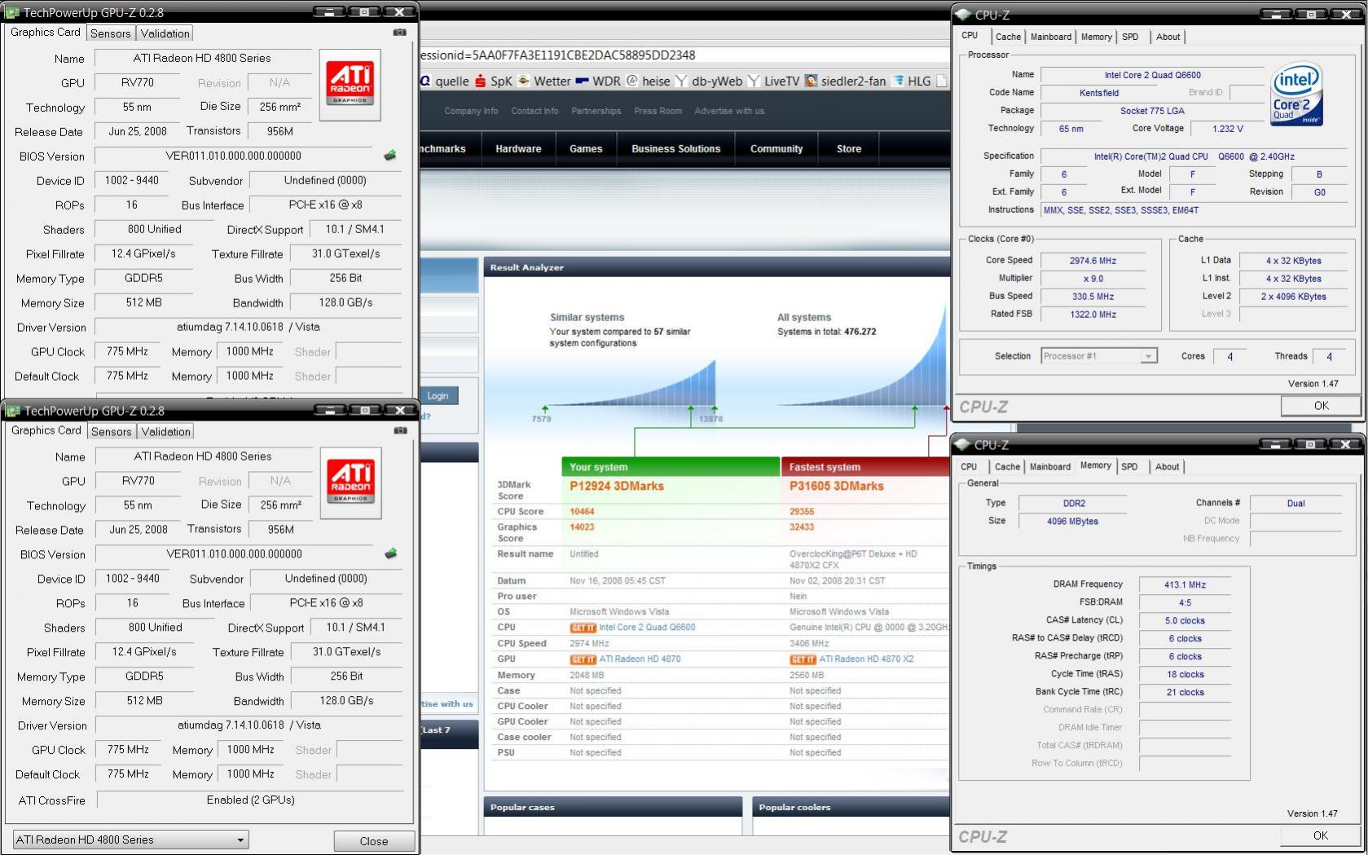Click the Community menu on the website navbar

point(776,149)
